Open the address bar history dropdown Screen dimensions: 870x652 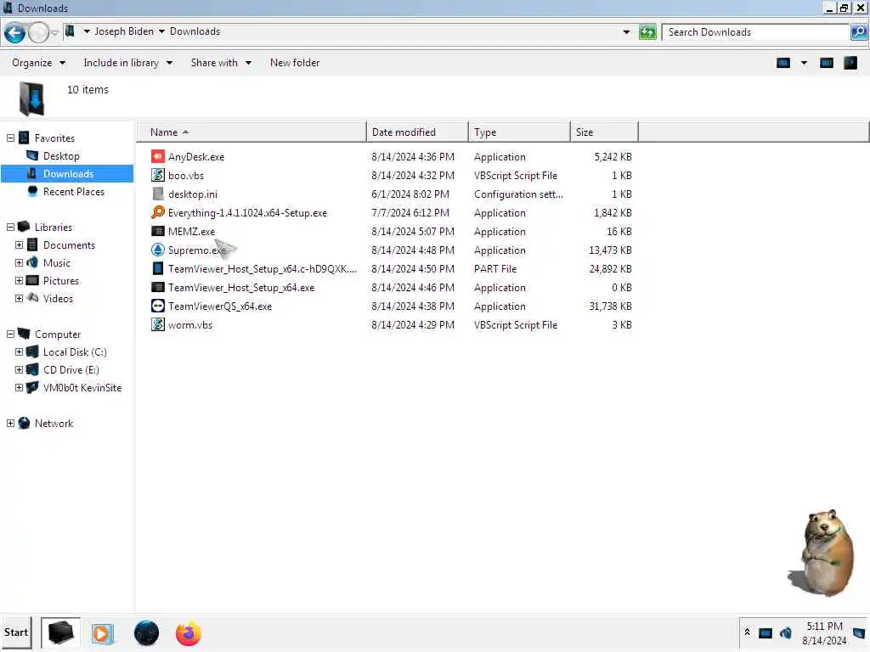626,32
